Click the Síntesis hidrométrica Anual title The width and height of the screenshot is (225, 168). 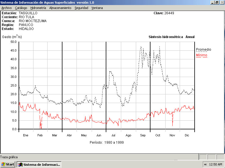point(171,37)
